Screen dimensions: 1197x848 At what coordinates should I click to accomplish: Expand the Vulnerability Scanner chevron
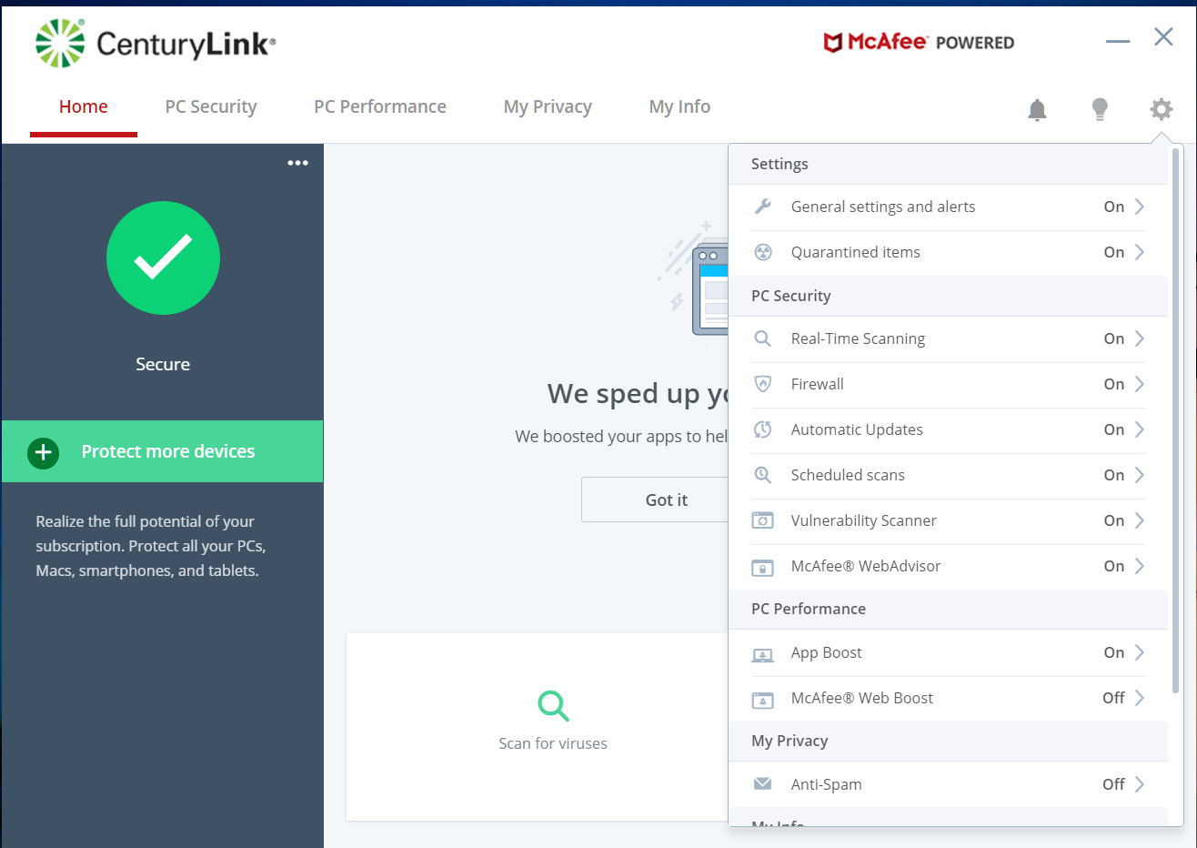(1139, 520)
